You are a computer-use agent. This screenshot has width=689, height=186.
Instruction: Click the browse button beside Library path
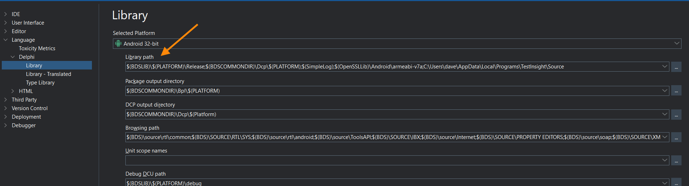click(676, 67)
